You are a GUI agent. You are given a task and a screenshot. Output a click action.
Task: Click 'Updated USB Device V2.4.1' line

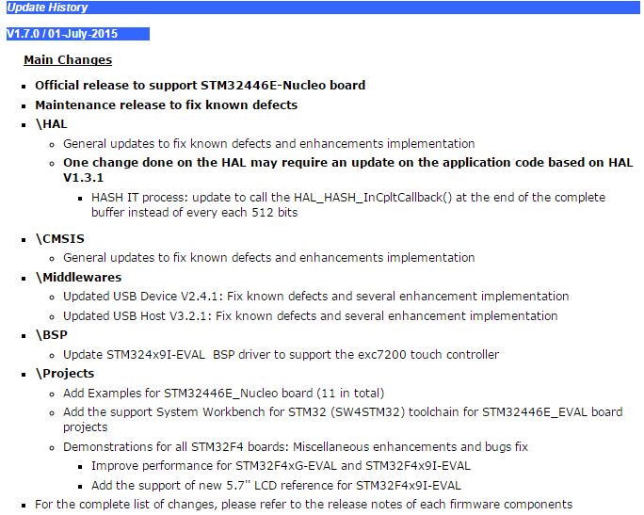point(315,297)
